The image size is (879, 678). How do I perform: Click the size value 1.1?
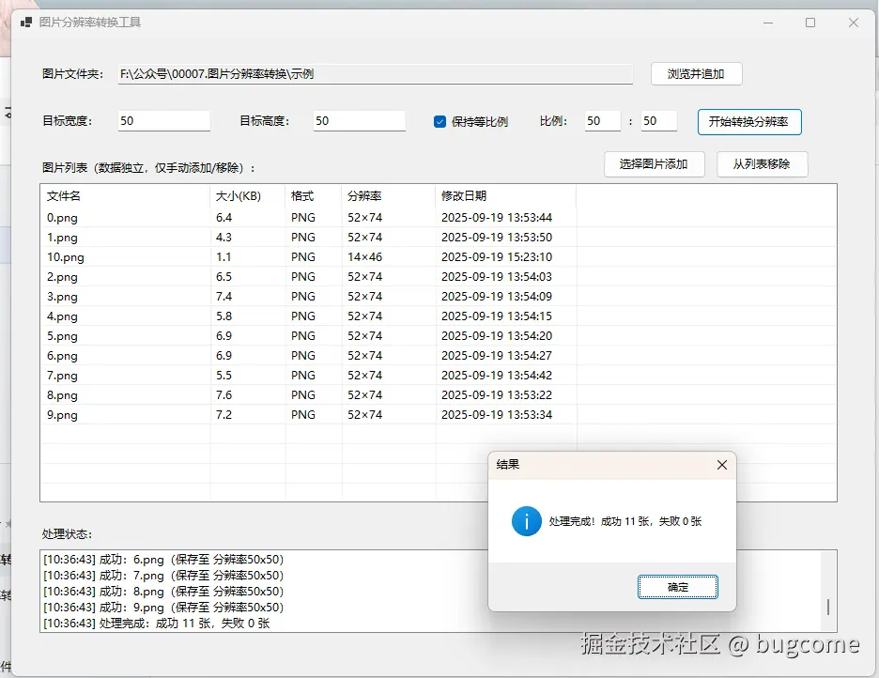click(224, 257)
